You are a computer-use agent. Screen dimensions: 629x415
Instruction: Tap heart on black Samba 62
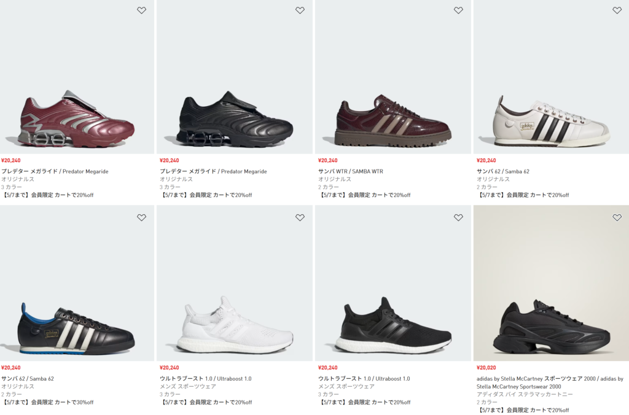[x=141, y=217]
